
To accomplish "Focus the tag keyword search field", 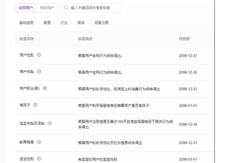I will click(91, 8).
